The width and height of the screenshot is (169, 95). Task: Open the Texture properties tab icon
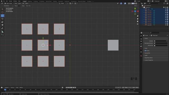coord(141,56)
